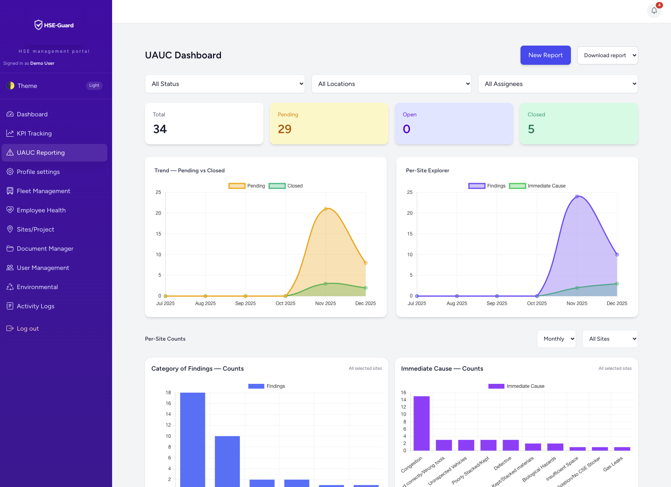671x487 pixels.
Task: Open the All Status dropdown
Action: pyautogui.click(x=225, y=84)
